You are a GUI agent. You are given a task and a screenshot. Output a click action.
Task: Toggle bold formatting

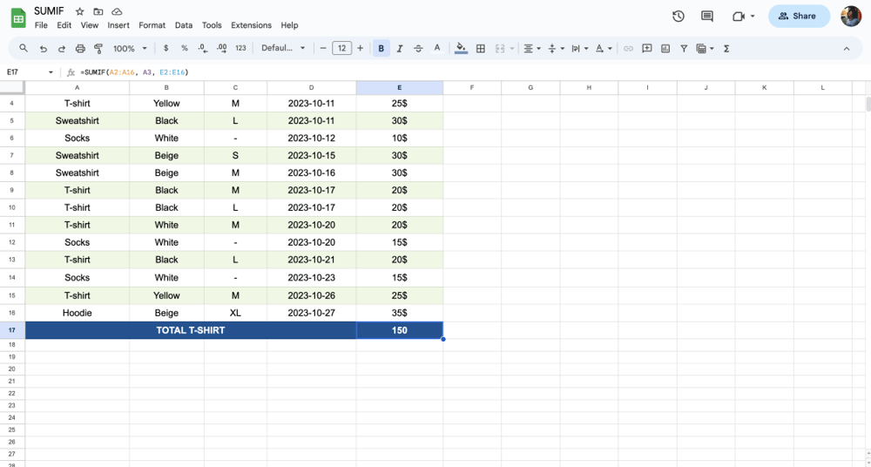(x=381, y=49)
